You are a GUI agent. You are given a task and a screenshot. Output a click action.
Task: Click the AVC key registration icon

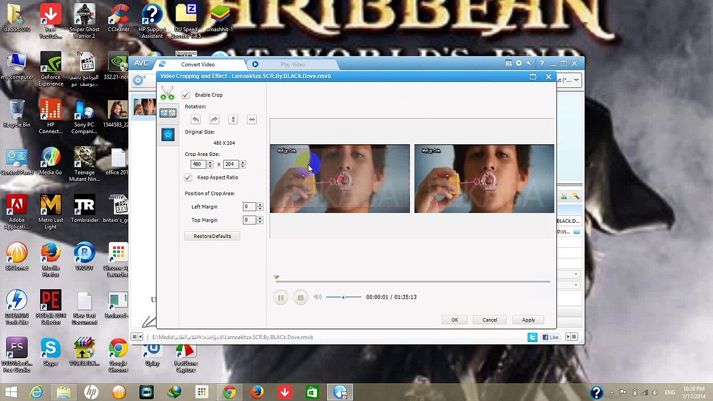(x=529, y=63)
